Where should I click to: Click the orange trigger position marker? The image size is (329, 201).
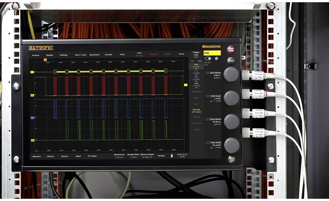coord(45,59)
